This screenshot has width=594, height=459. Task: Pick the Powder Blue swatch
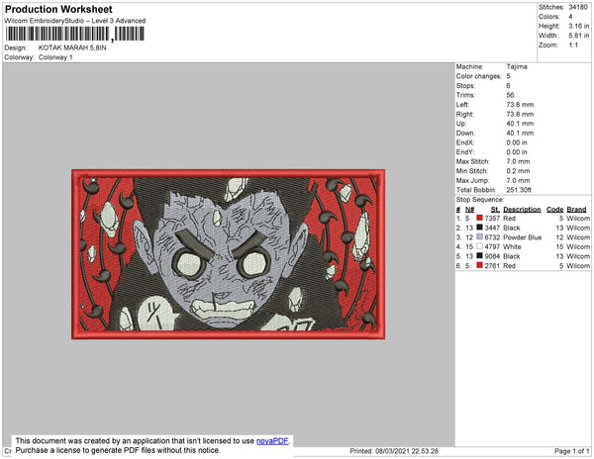click(479, 236)
